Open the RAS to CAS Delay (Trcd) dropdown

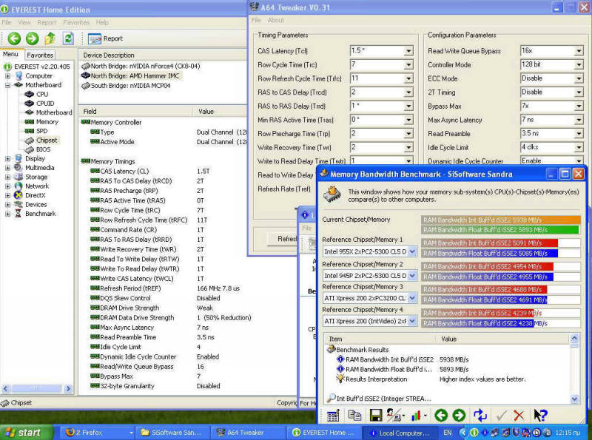click(408, 92)
